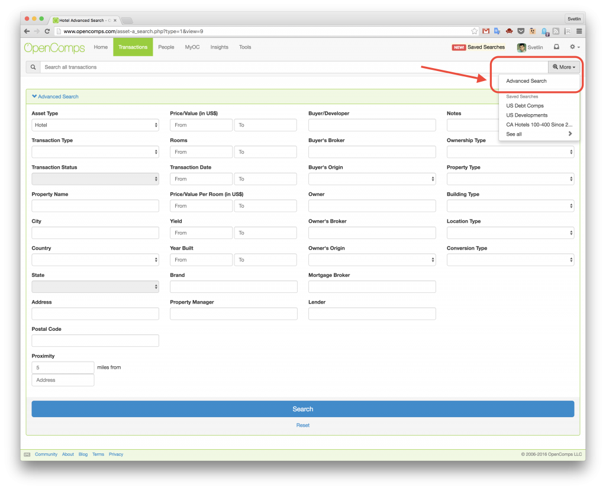This screenshot has width=606, height=490.
Task: Go to the Home tab
Action: pos(101,47)
